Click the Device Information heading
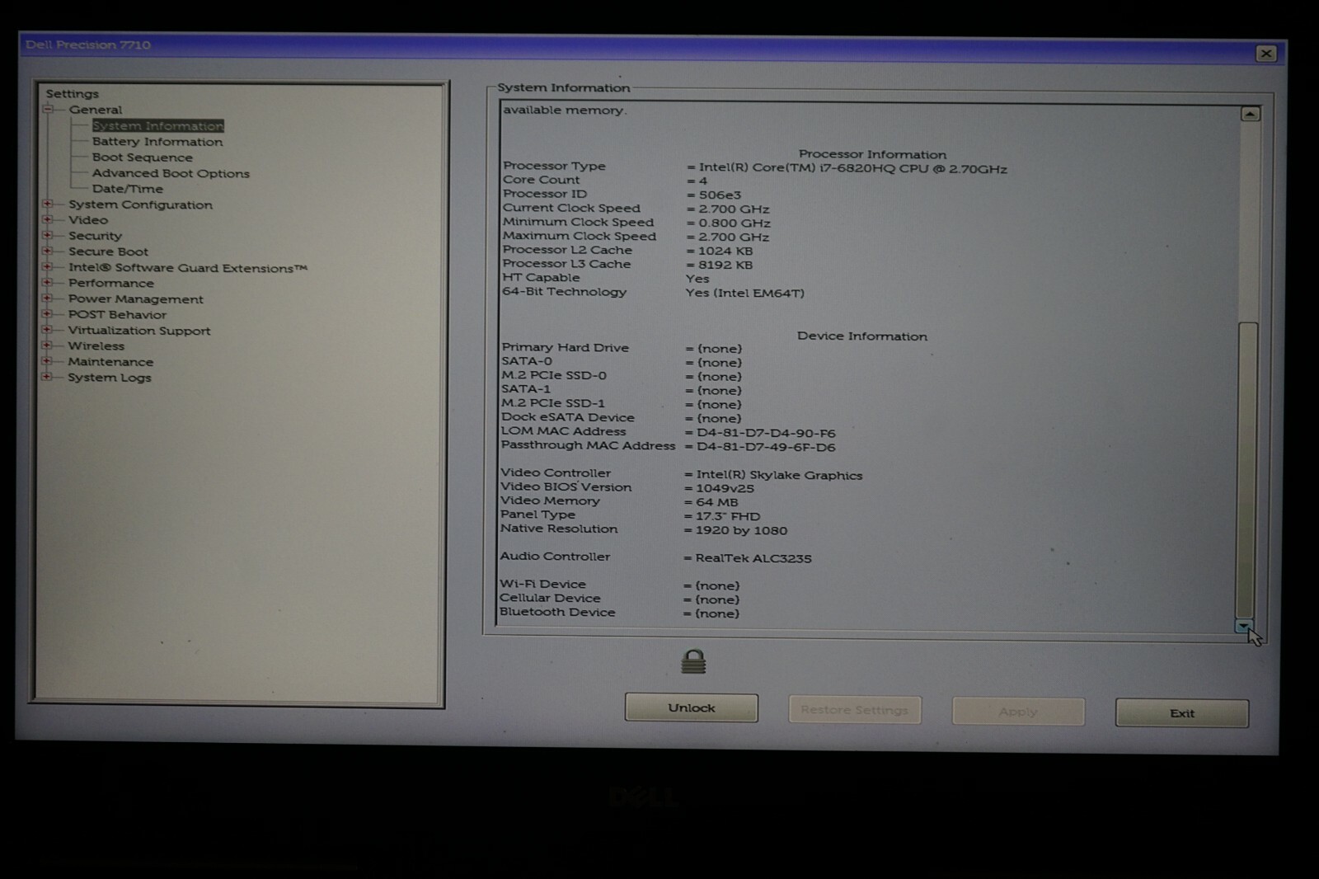This screenshot has width=1319, height=879. click(x=861, y=336)
